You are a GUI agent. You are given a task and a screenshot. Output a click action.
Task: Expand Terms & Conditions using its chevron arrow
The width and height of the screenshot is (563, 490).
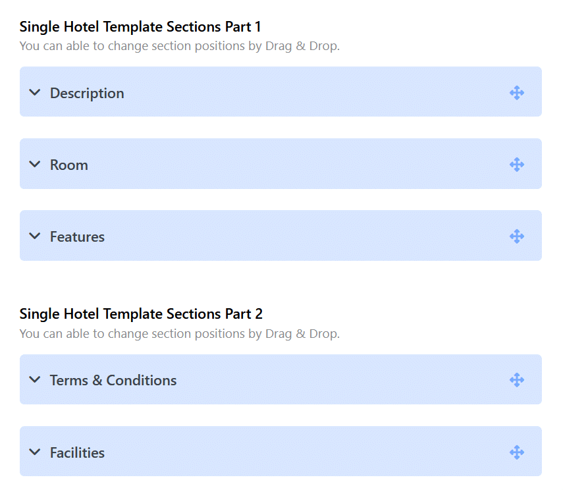[34, 379]
